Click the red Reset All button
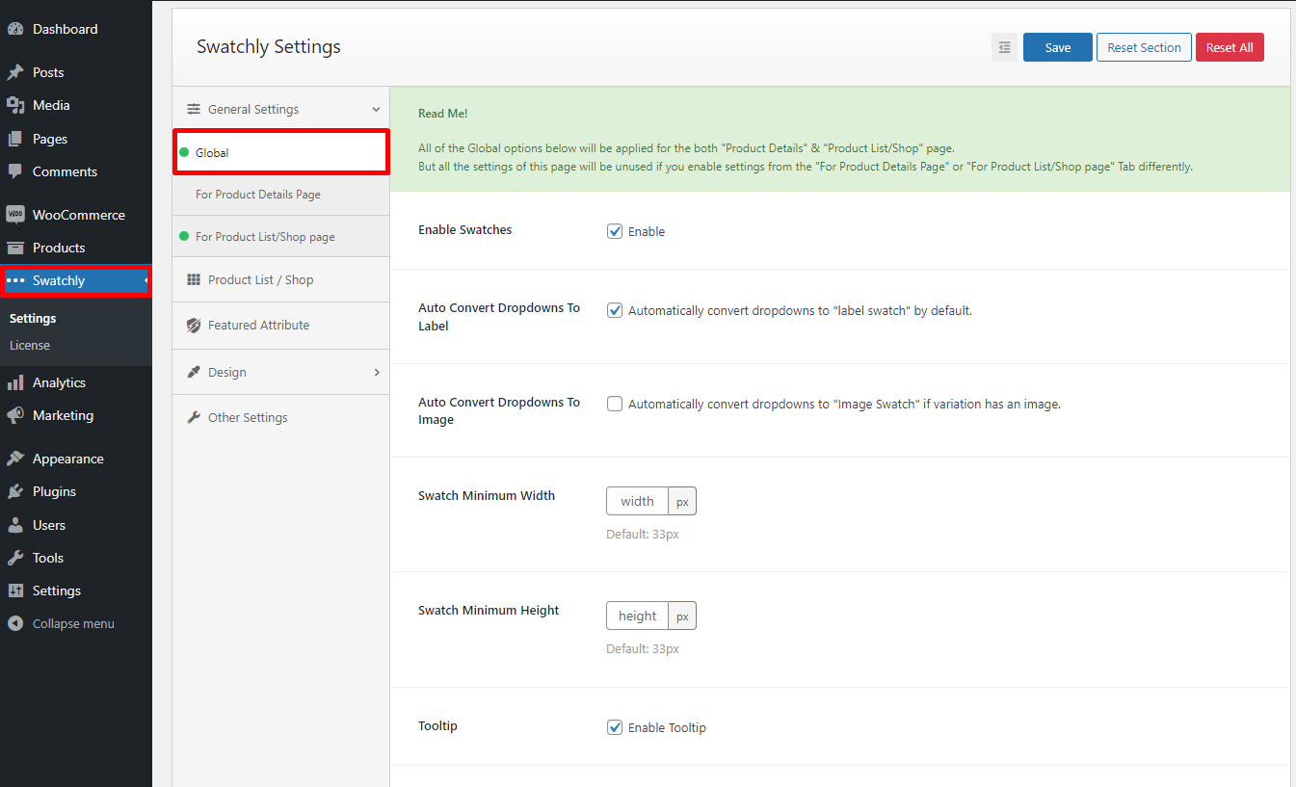Image resolution: width=1296 pixels, height=787 pixels. point(1229,47)
